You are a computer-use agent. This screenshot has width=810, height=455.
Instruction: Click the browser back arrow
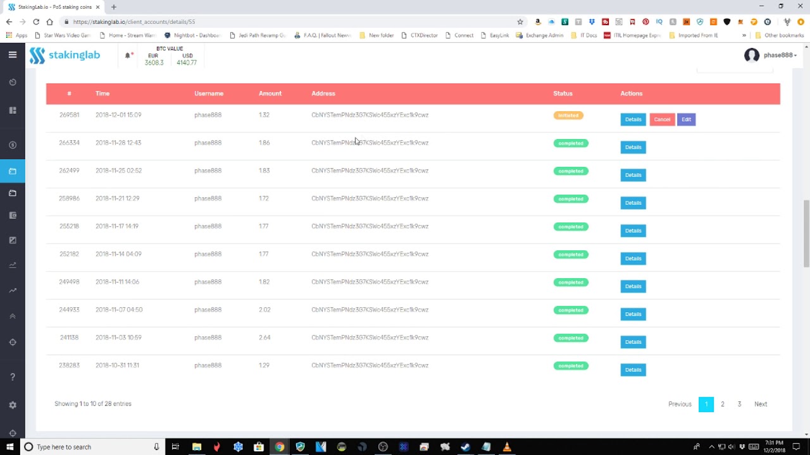pyautogui.click(x=9, y=21)
